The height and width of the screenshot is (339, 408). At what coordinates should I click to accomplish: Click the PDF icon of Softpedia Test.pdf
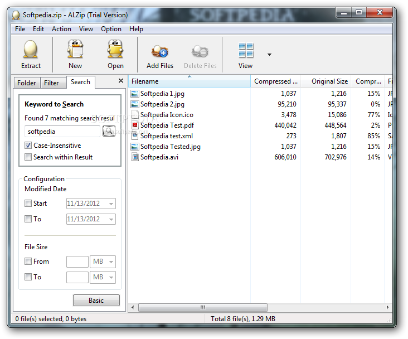[135, 125]
